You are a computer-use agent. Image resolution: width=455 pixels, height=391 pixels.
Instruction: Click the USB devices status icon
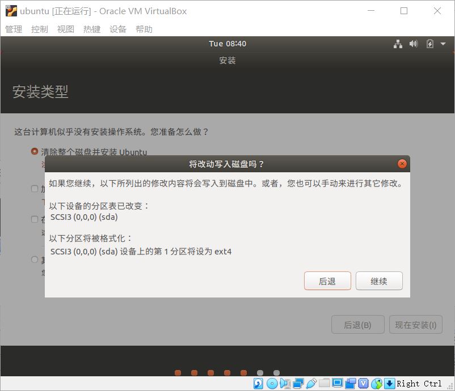pos(311,384)
